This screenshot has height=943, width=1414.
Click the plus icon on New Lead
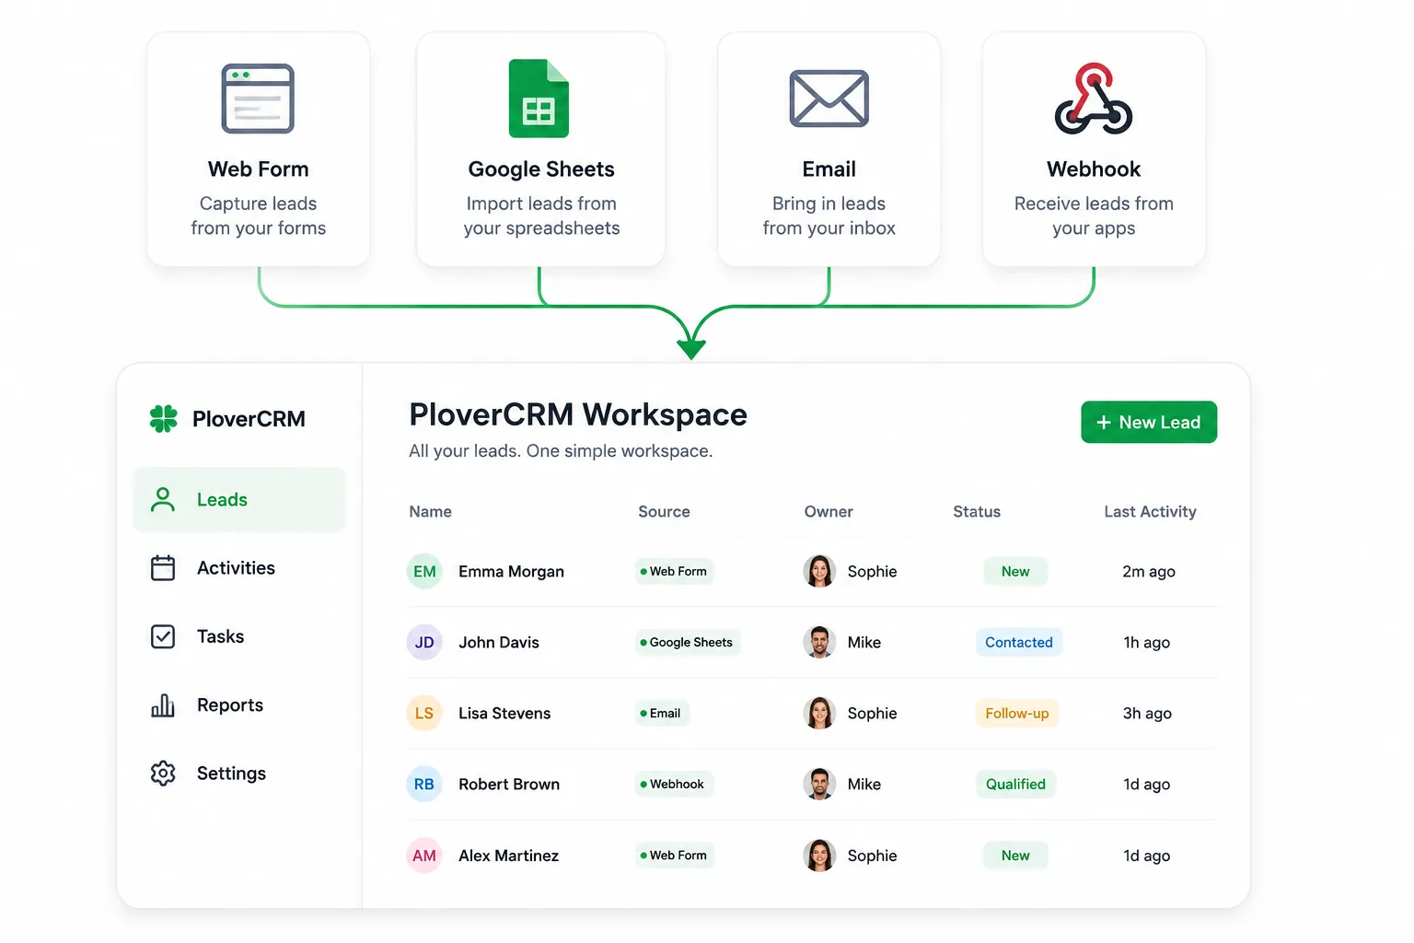pos(1104,423)
